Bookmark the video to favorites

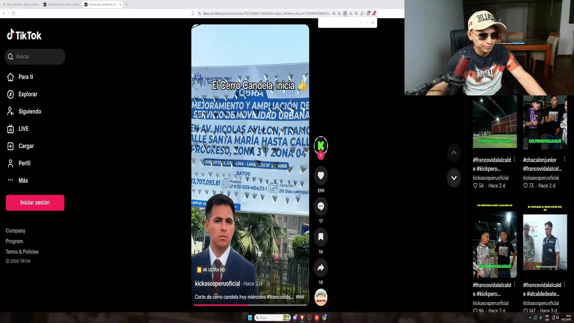[321, 237]
